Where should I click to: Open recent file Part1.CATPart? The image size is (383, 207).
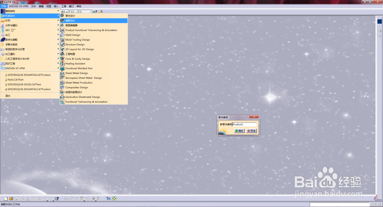click(x=30, y=80)
